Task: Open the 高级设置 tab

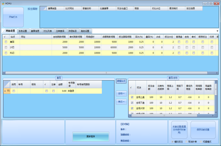Action: tap(85, 31)
